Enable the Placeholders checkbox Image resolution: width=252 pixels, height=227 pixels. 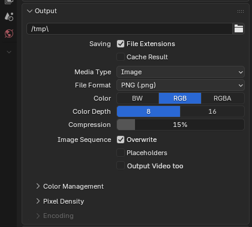click(121, 153)
